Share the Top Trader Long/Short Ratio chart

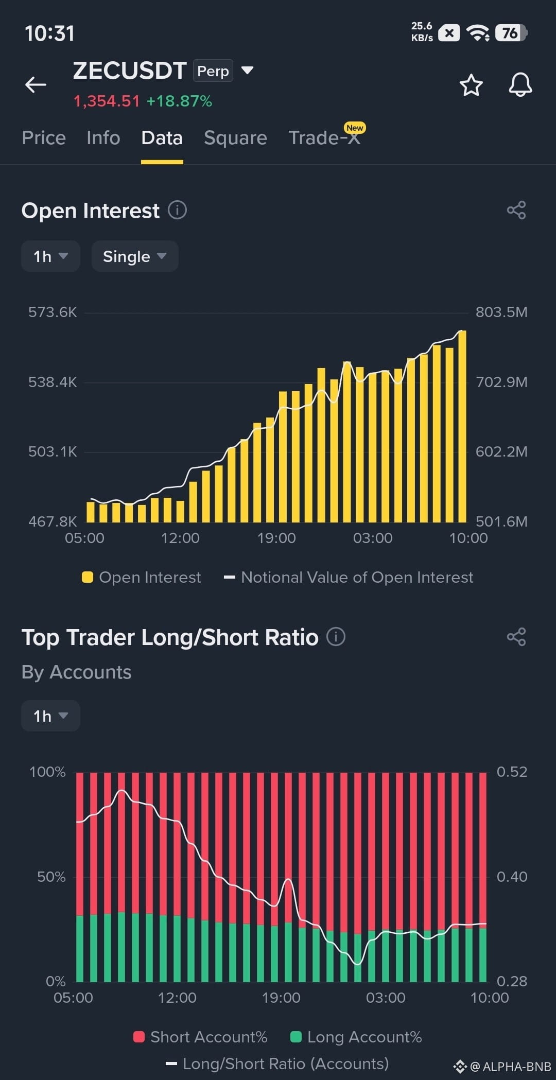tap(516, 637)
